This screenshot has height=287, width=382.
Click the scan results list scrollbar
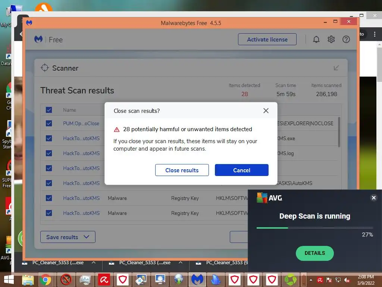339,132
